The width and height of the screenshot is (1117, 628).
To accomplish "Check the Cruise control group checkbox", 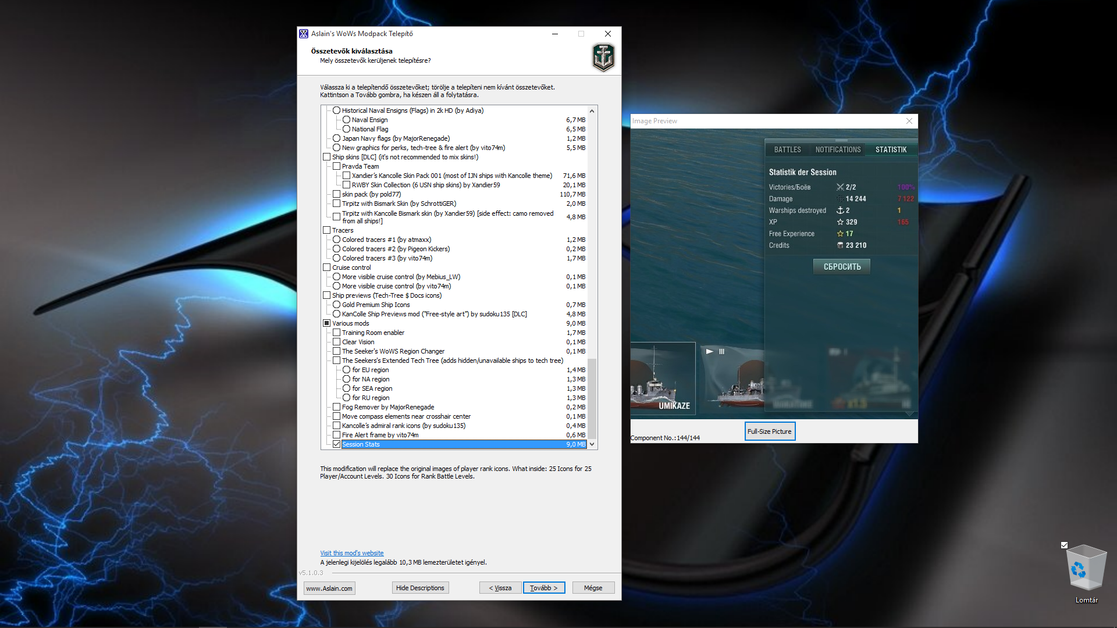I will (326, 267).
